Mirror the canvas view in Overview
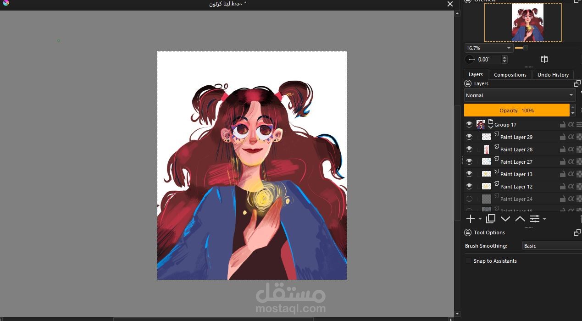The image size is (582, 321). [544, 59]
